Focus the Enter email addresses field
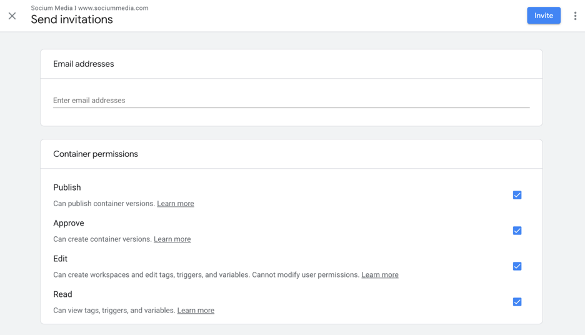The image size is (585, 335). tap(291, 101)
